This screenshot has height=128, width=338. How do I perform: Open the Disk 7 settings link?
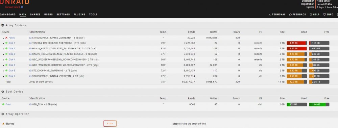point(12,76)
